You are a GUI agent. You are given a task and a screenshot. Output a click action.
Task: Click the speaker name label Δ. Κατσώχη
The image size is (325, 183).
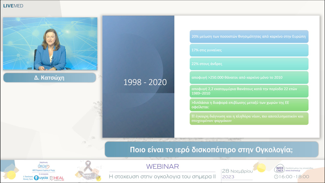[x=49, y=78]
